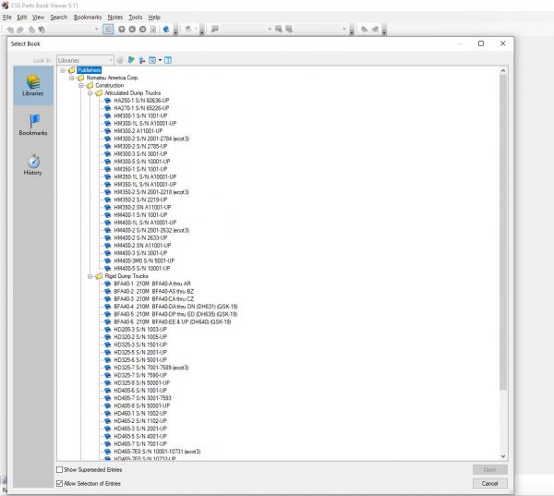554x496 pixels.
Task: Click the Articulated Dump Trucks folder icon
Action: coord(99,93)
